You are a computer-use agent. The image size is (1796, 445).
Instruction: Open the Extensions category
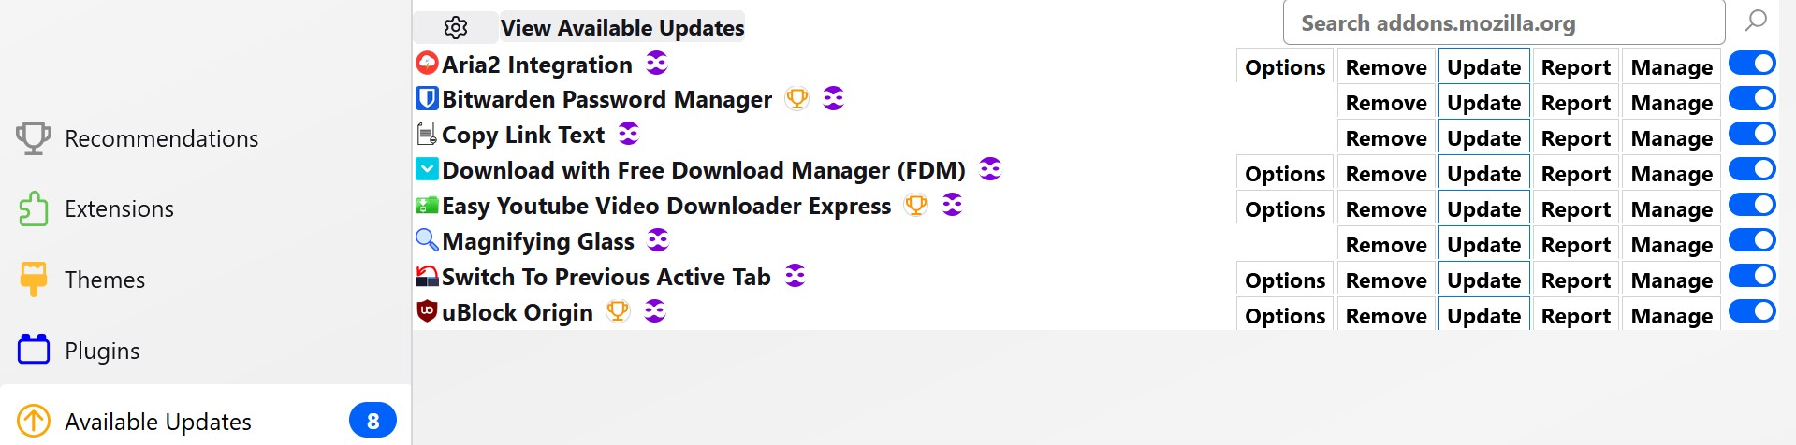119,209
